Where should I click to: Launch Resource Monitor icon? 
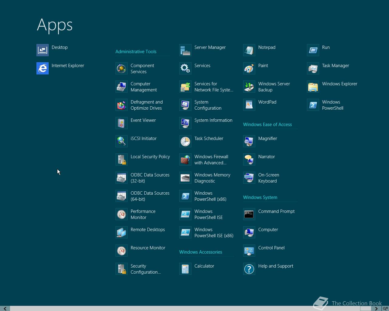pos(122,251)
